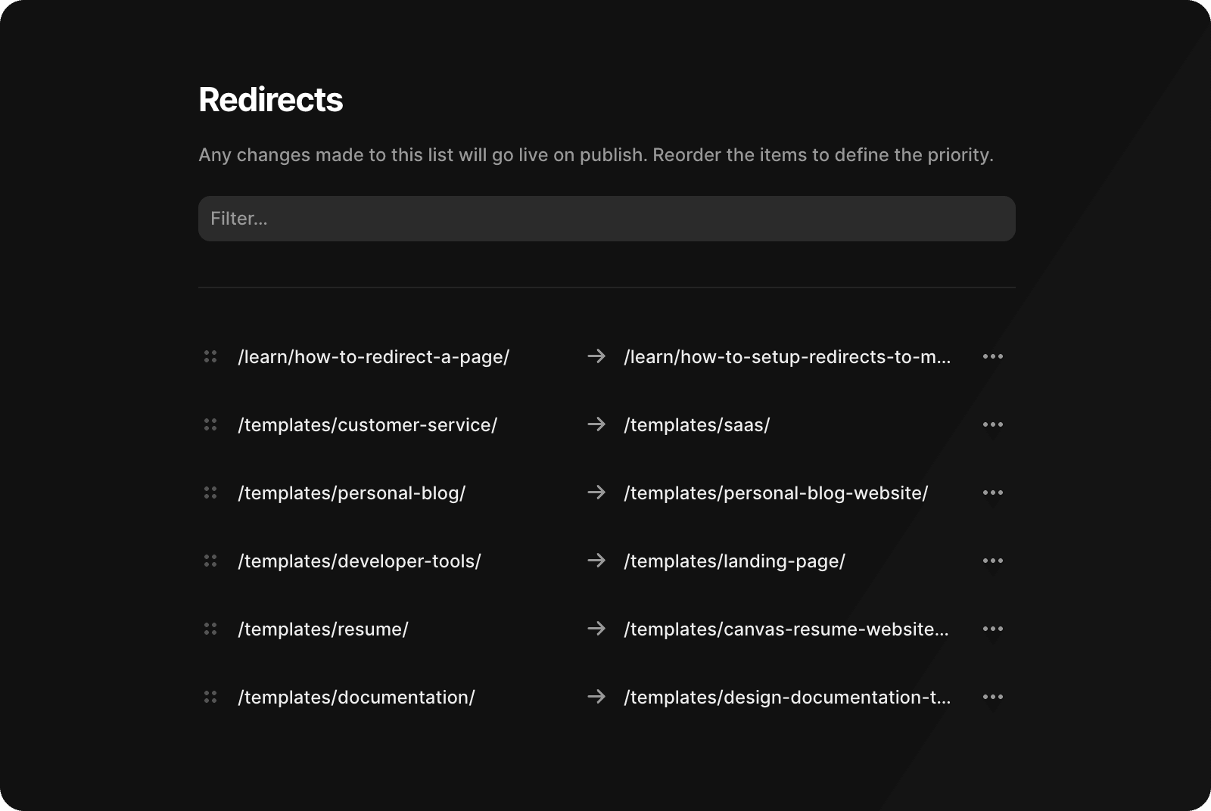This screenshot has width=1211, height=811.
Task: Open three-dot menu for customer-service redirect
Action: click(992, 424)
